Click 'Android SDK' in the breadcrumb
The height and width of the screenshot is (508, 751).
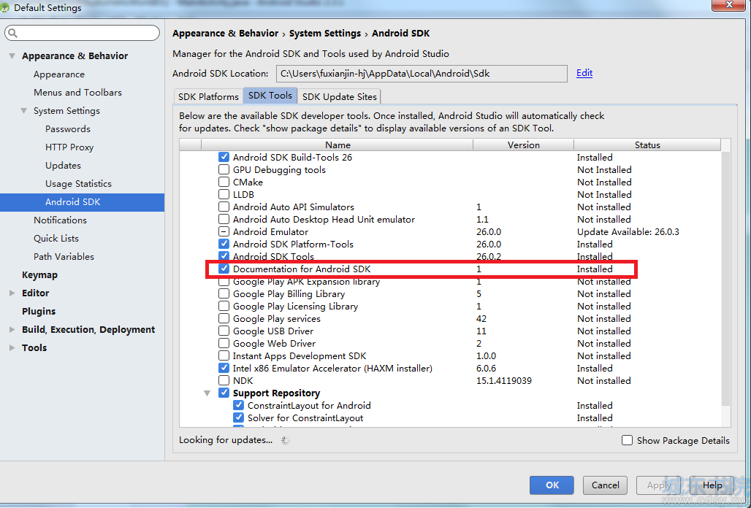401,34
